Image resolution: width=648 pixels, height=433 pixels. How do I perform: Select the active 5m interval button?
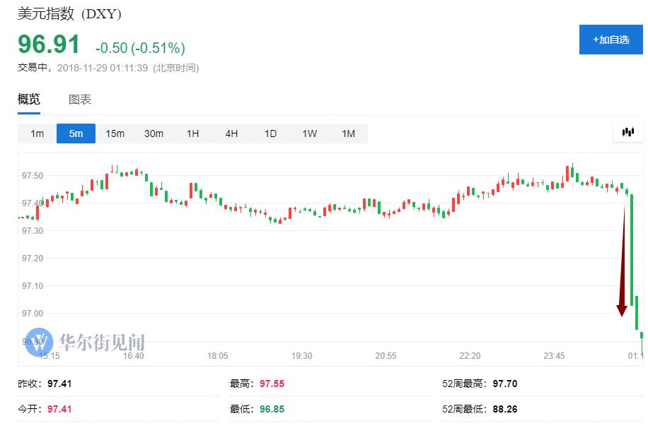click(x=76, y=134)
